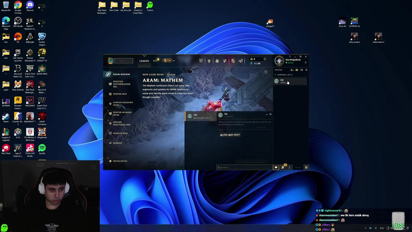Open Sunken Shadows Skins sidebar item
The height and width of the screenshot is (232, 412).
pos(121,104)
